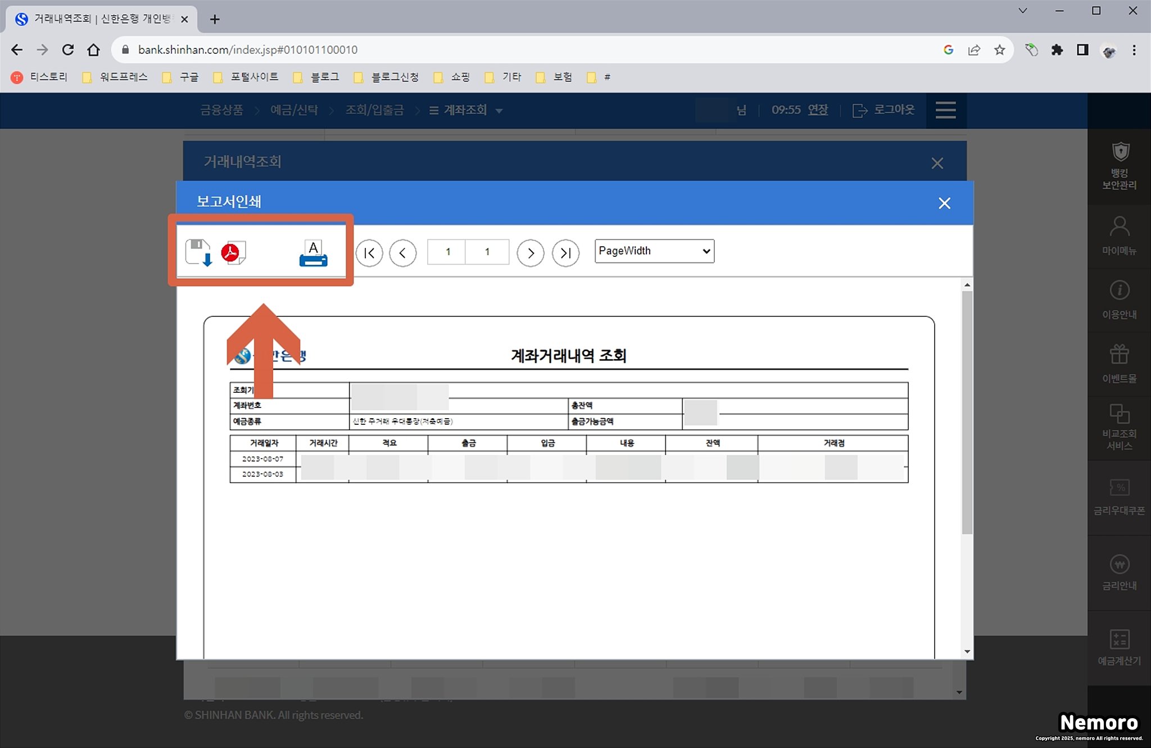The image size is (1151, 748).
Task: Click the save file download icon
Action: click(x=198, y=252)
